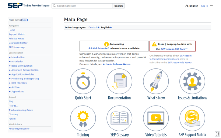Toggle fullscreen with the corner icon

pyautogui.click(x=217, y=134)
